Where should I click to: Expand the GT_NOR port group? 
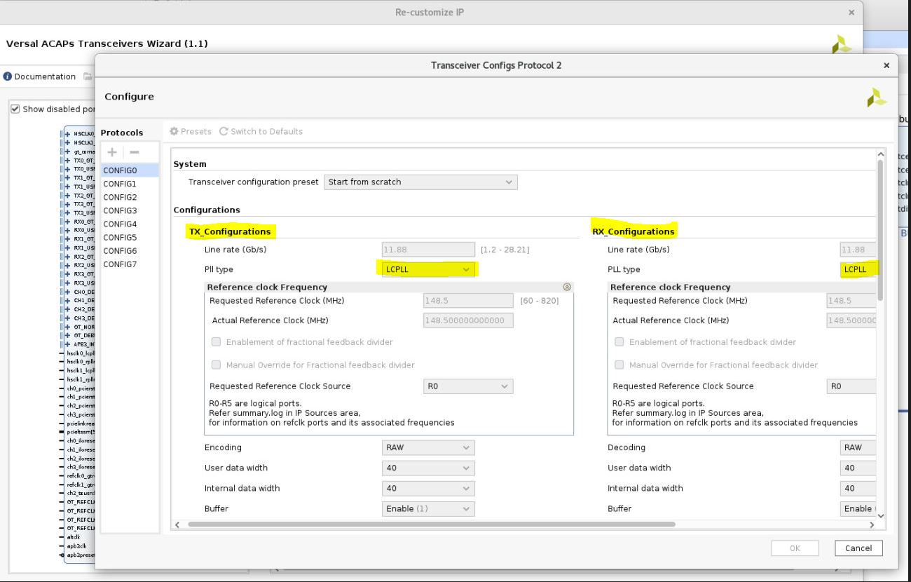pyautogui.click(x=69, y=327)
